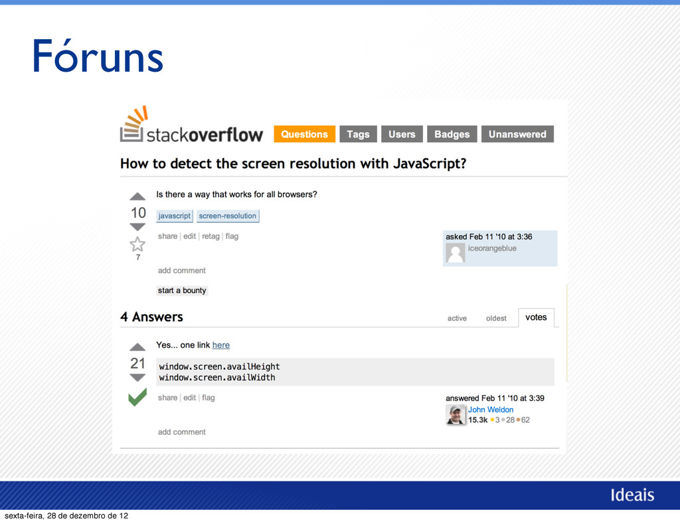The height and width of the screenshot is (523, 680).
Task: Sort answers by oldest
Action: pyautogui.click(x=496, y=318)
